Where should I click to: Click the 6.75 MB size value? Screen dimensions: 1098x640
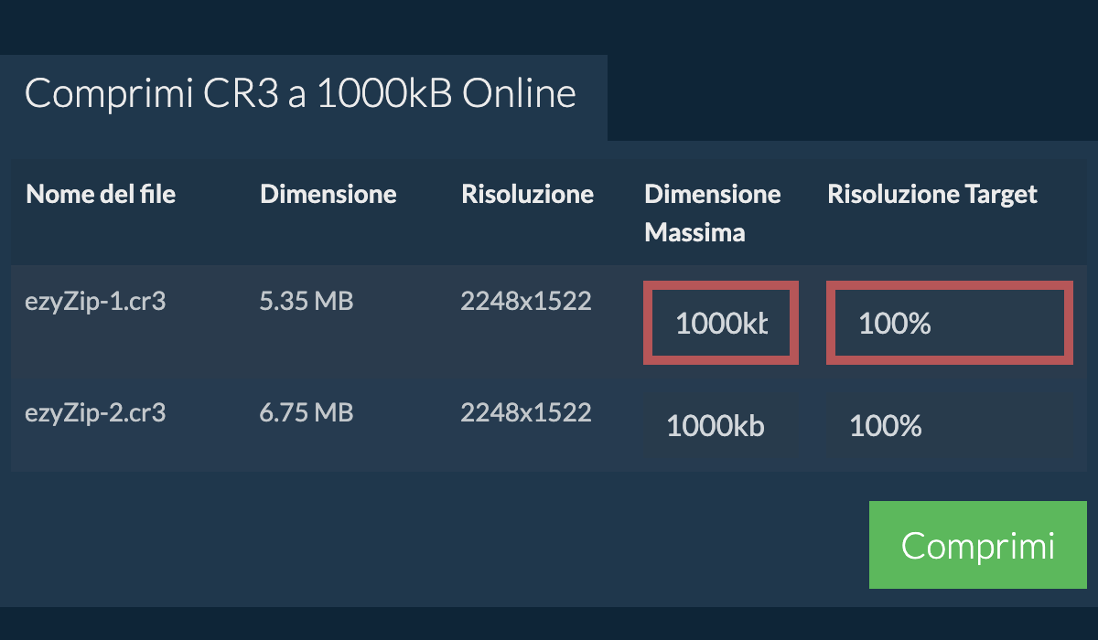(307, 412)
